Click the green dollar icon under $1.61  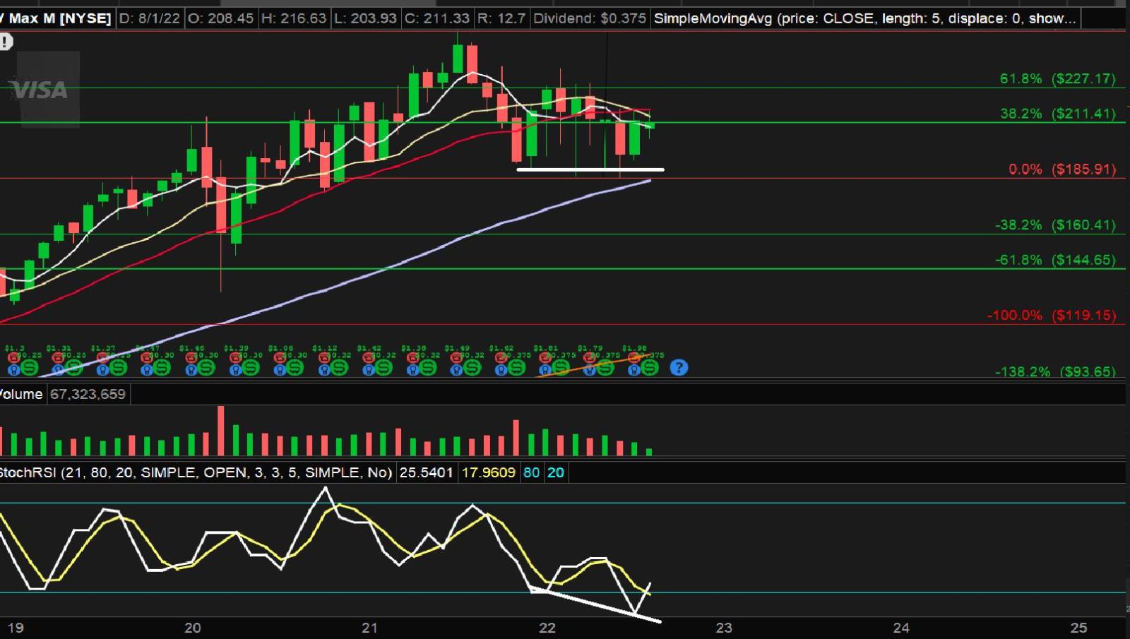pyautogui.click(x=561, y=368)
